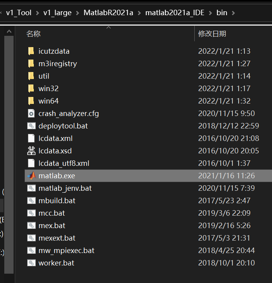Viewport: 272px width, 283px height.
Task: Select the lcdata_utf8.xml file icon
Action: click(31, 163)
